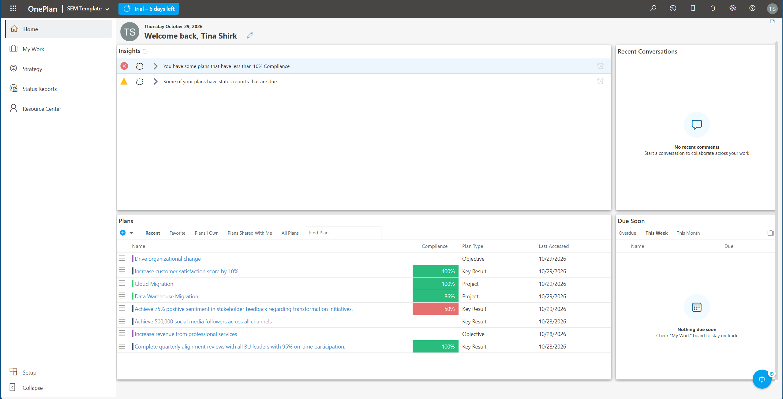Switch to the All Plans tab

[290, 233]
